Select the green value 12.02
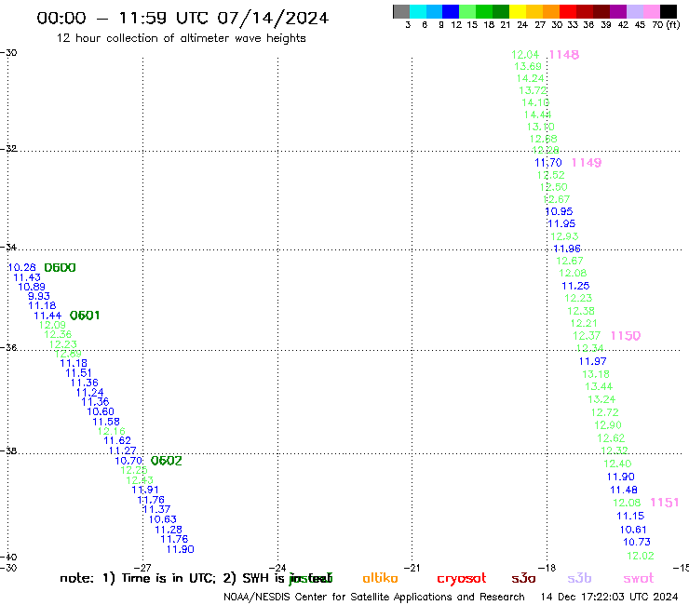 (x=641, y=556)
